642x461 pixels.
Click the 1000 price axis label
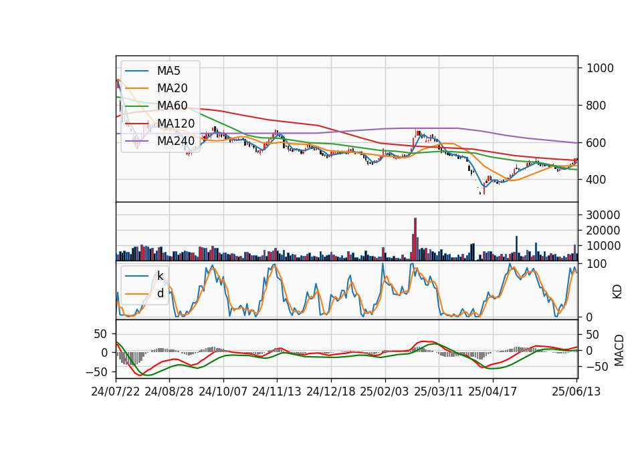click(x=600, y=68)
